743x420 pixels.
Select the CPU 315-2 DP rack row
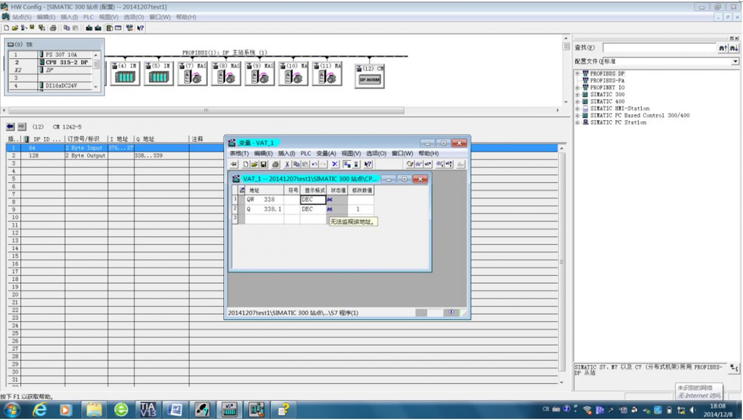tap(49, 62)
